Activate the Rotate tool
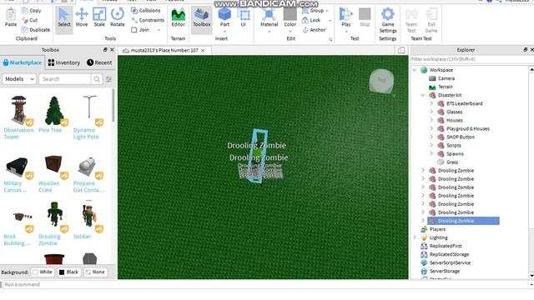Screen dimensions: 534x300 118,17
